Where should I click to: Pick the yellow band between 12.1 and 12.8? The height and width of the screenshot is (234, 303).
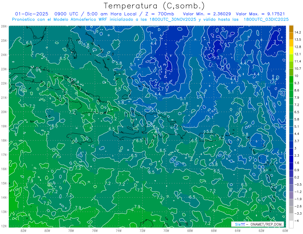[291, 50]
